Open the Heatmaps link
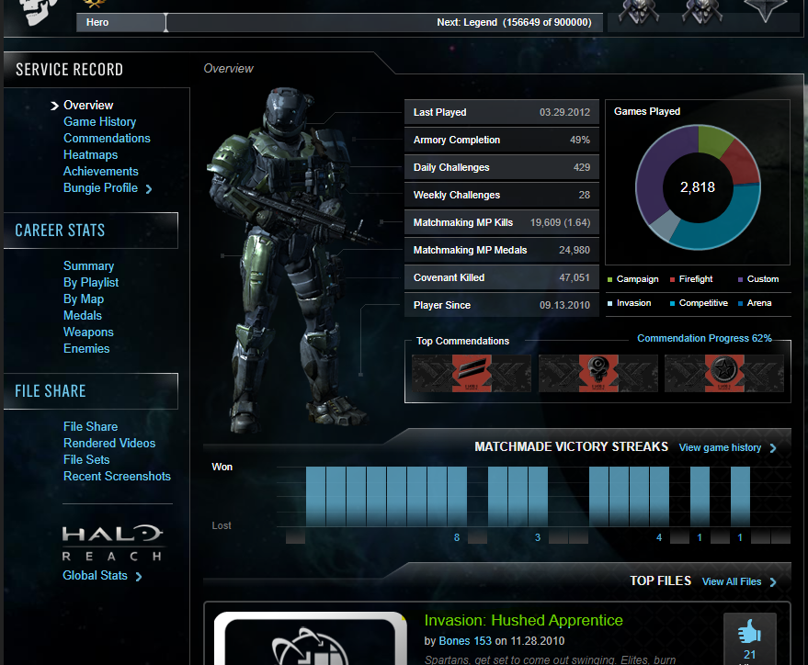 point(90,155)
